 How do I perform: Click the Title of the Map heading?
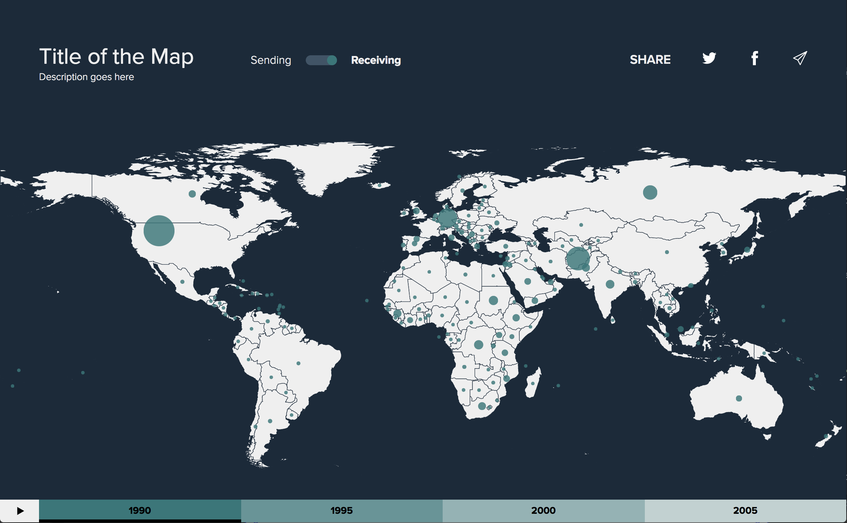[116, 56]
